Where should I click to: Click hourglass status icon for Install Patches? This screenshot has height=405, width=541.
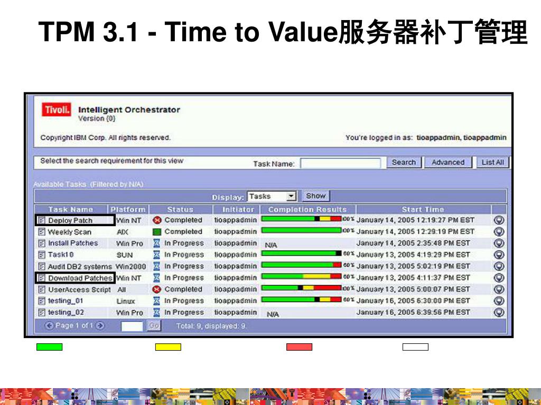click(156, 243)
